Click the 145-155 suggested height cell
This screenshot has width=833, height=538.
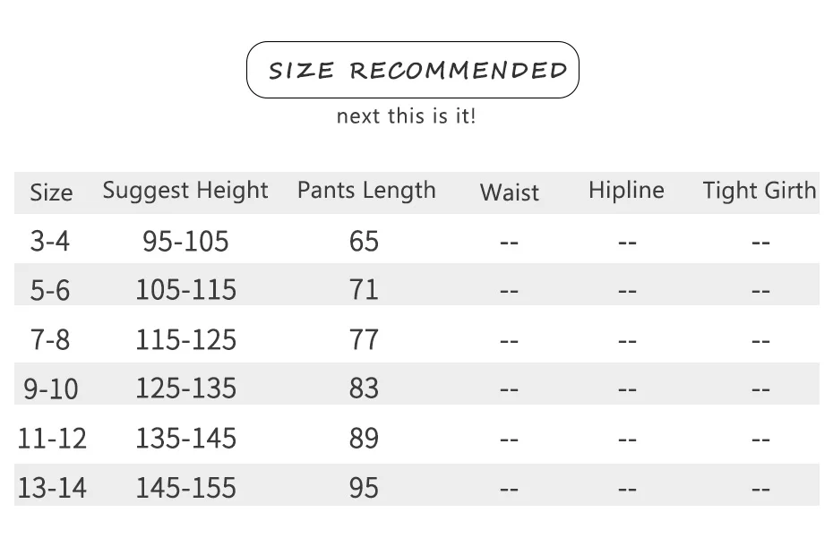tap(186, 488)
